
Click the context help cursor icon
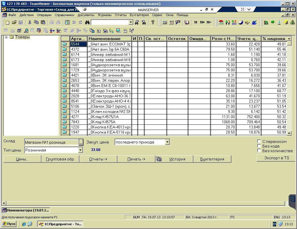click(x=132, y=31)
